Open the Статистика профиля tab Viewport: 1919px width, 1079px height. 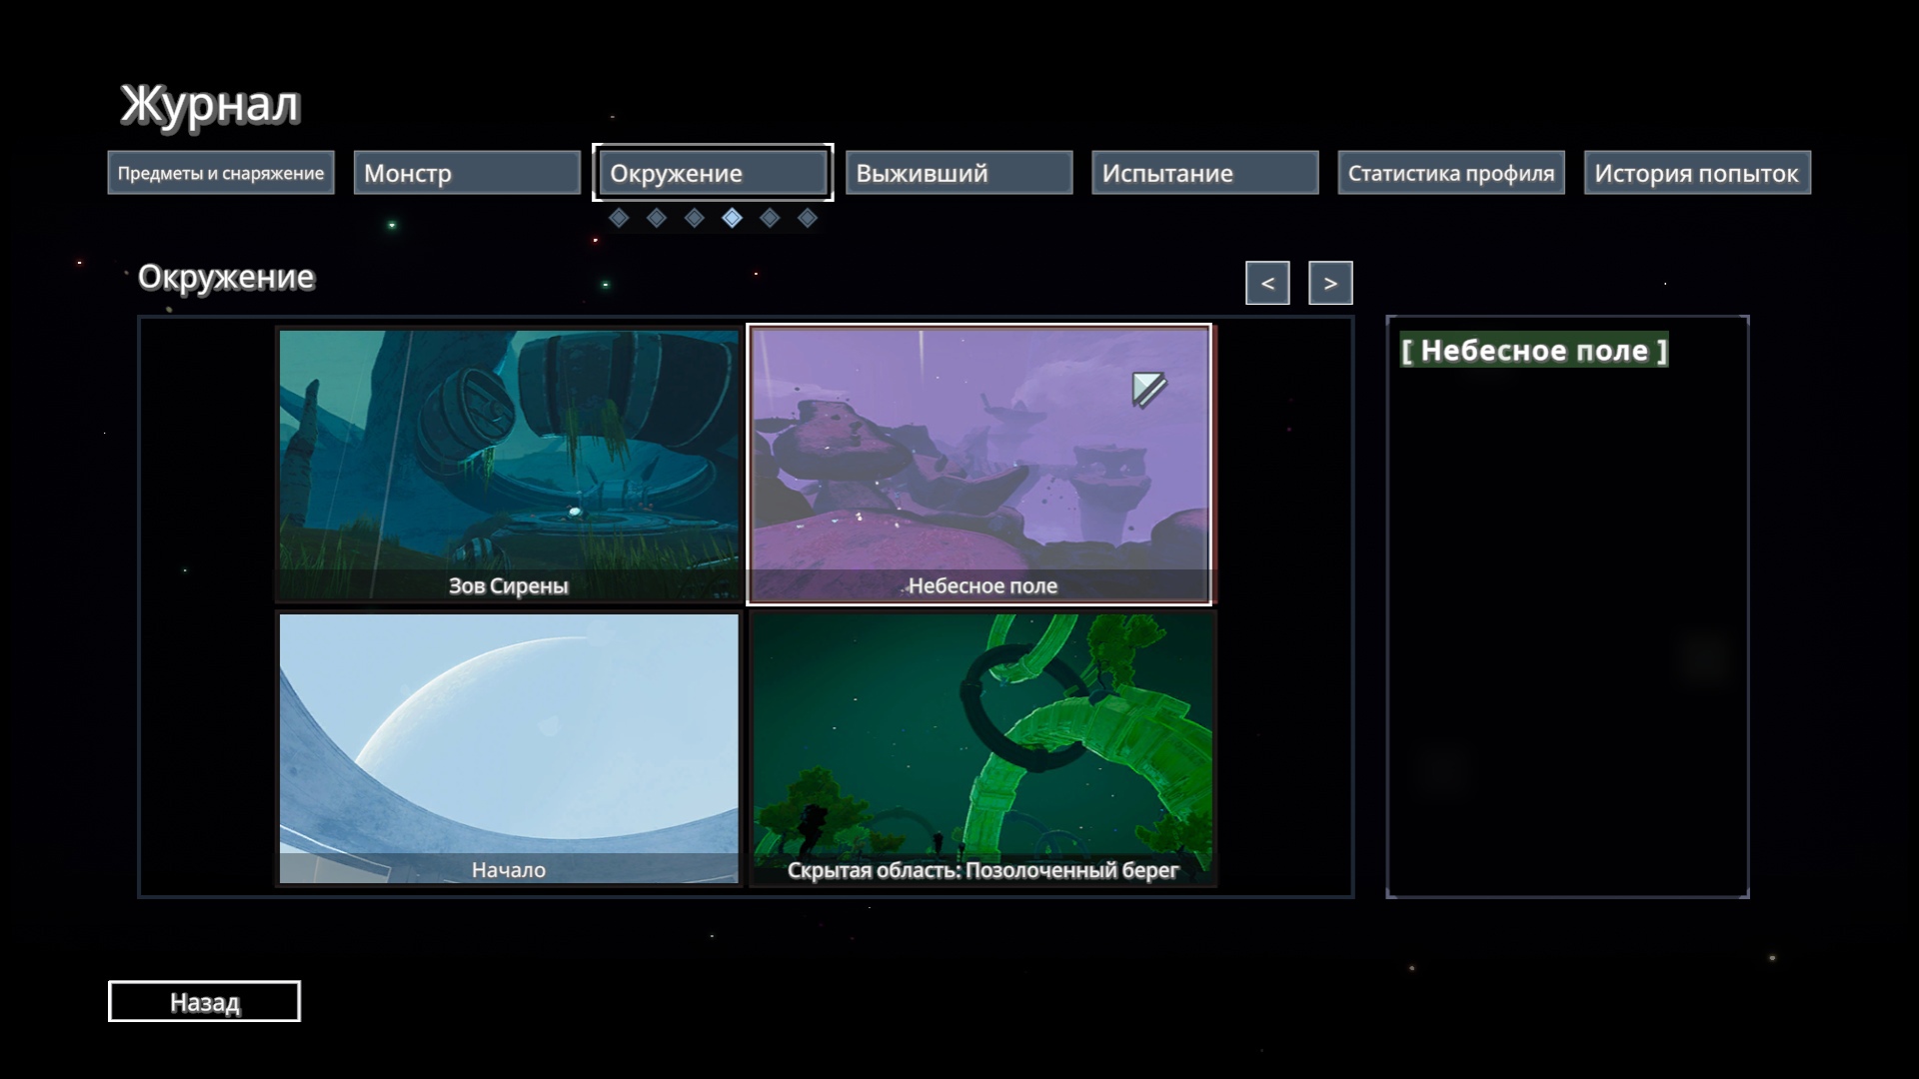1451,173
